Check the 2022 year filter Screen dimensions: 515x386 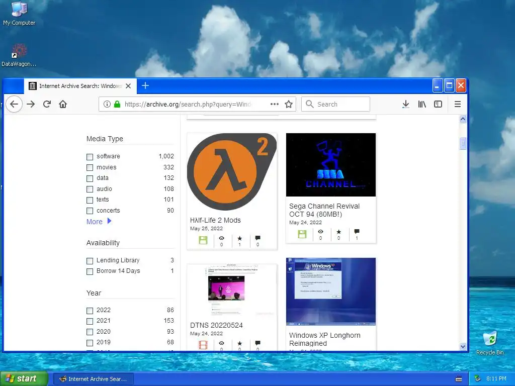[90, 311]
